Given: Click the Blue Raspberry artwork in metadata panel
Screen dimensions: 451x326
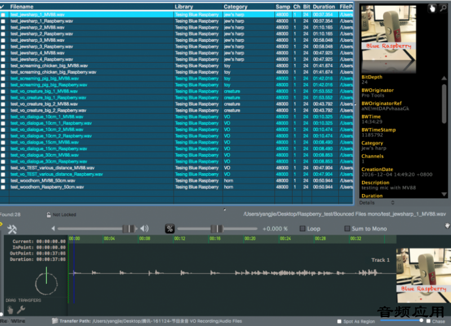Looking at the screenshot, I should click(388, 39).
